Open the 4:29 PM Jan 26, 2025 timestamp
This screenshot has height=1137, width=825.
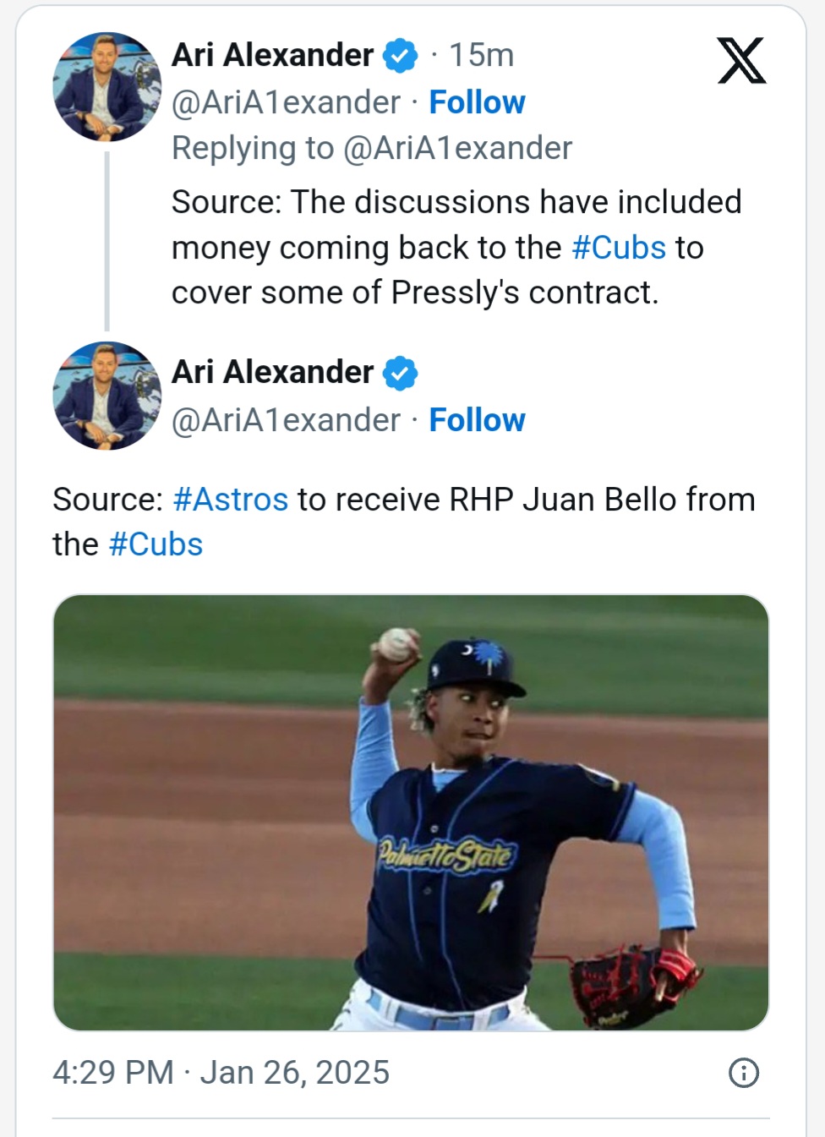[221, 1073]
